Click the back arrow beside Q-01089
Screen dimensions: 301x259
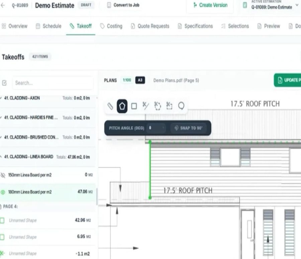point(3,5)
